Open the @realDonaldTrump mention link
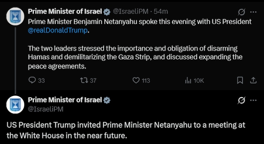Image resolution: width=264 pixels, height=144 pixels. 57,30
